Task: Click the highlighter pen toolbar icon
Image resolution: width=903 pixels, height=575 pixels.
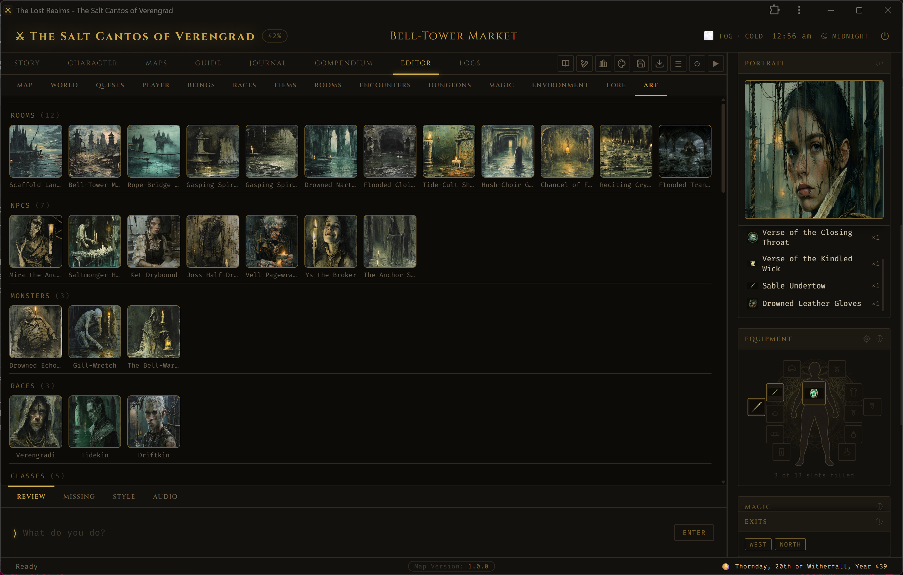Action: [x=584, y=63]
